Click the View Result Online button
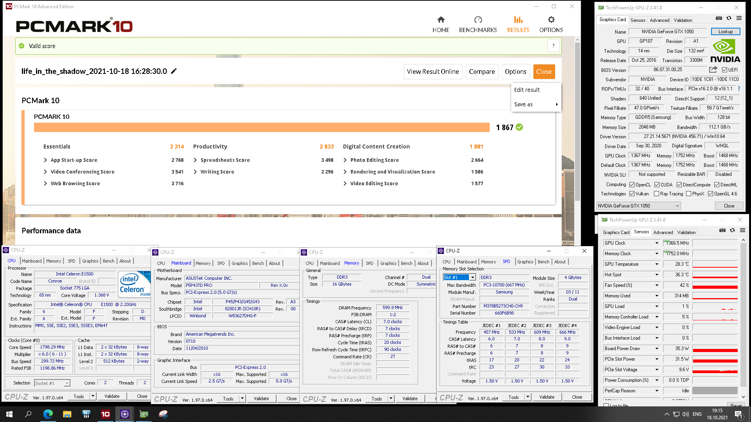Image resolution: width=751 pixels, height=422 pixels. (x=433, y=72)
